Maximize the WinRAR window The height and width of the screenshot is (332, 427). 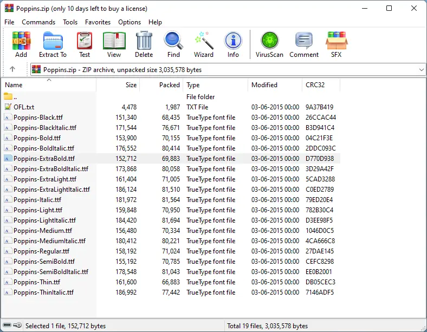[x=389, y=8]
